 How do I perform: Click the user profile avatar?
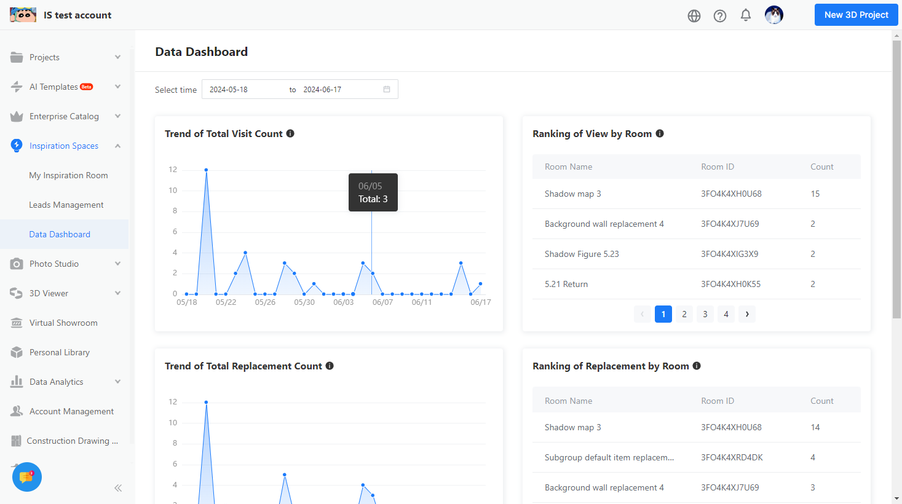tap(773, 15)
